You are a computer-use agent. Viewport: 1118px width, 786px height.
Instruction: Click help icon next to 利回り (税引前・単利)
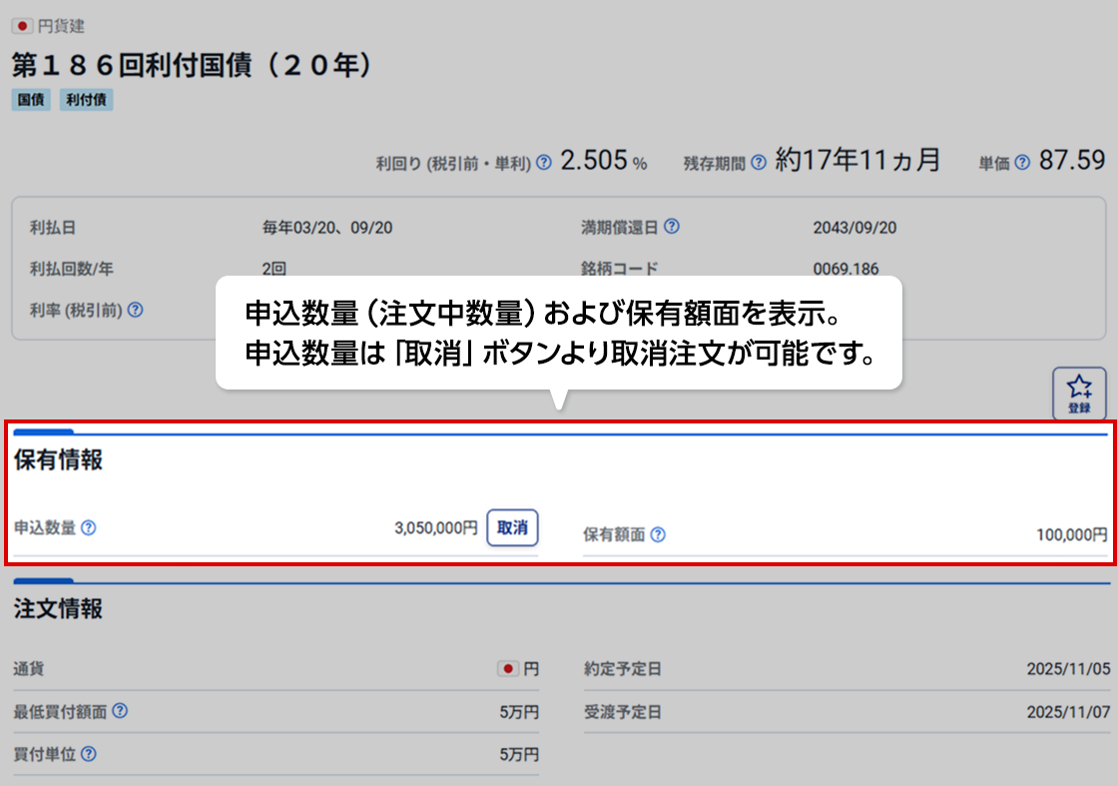(x=544, y=162)
